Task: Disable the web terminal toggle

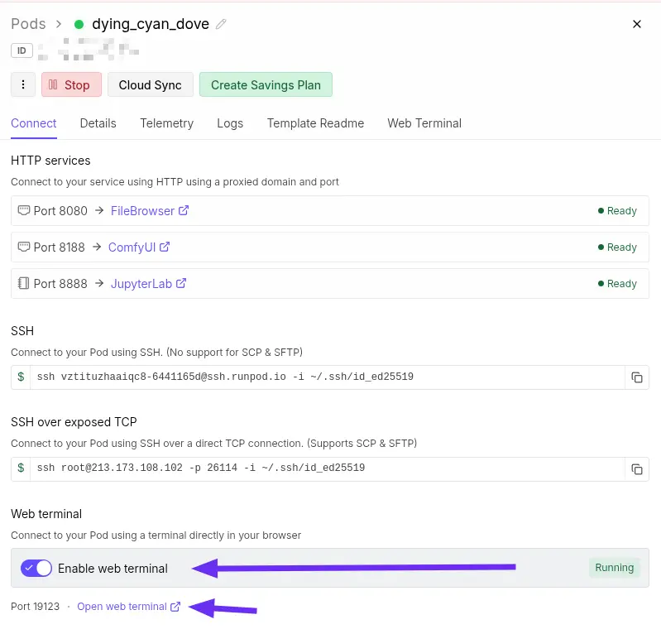Action: pyautogui.click(x=37, y=569)
